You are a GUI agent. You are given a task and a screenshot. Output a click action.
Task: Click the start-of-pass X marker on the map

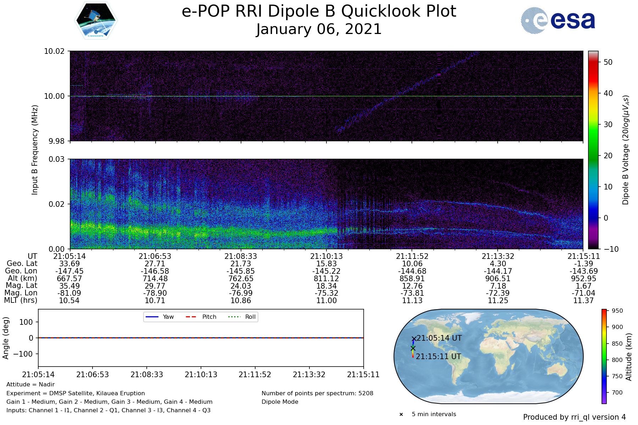click(x=414, y=339)
